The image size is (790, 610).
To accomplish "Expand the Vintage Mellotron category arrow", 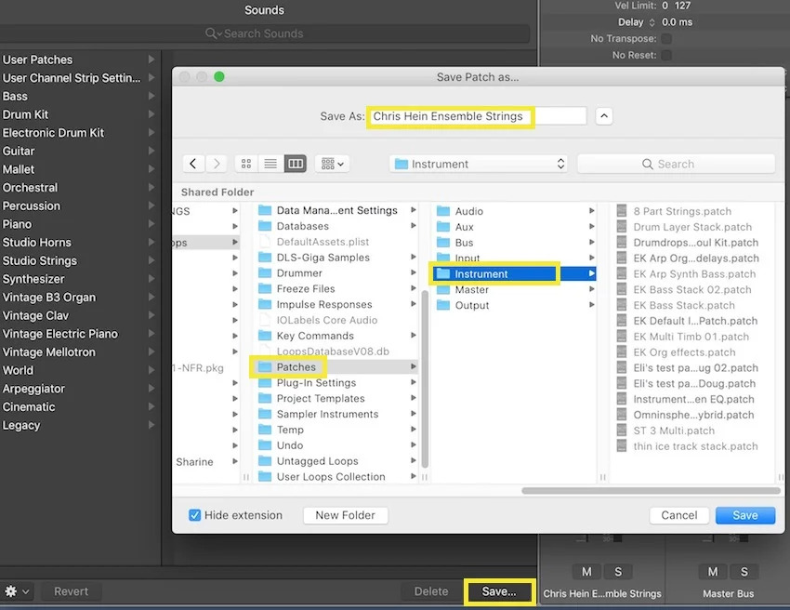I will click(x=151, y=351).
